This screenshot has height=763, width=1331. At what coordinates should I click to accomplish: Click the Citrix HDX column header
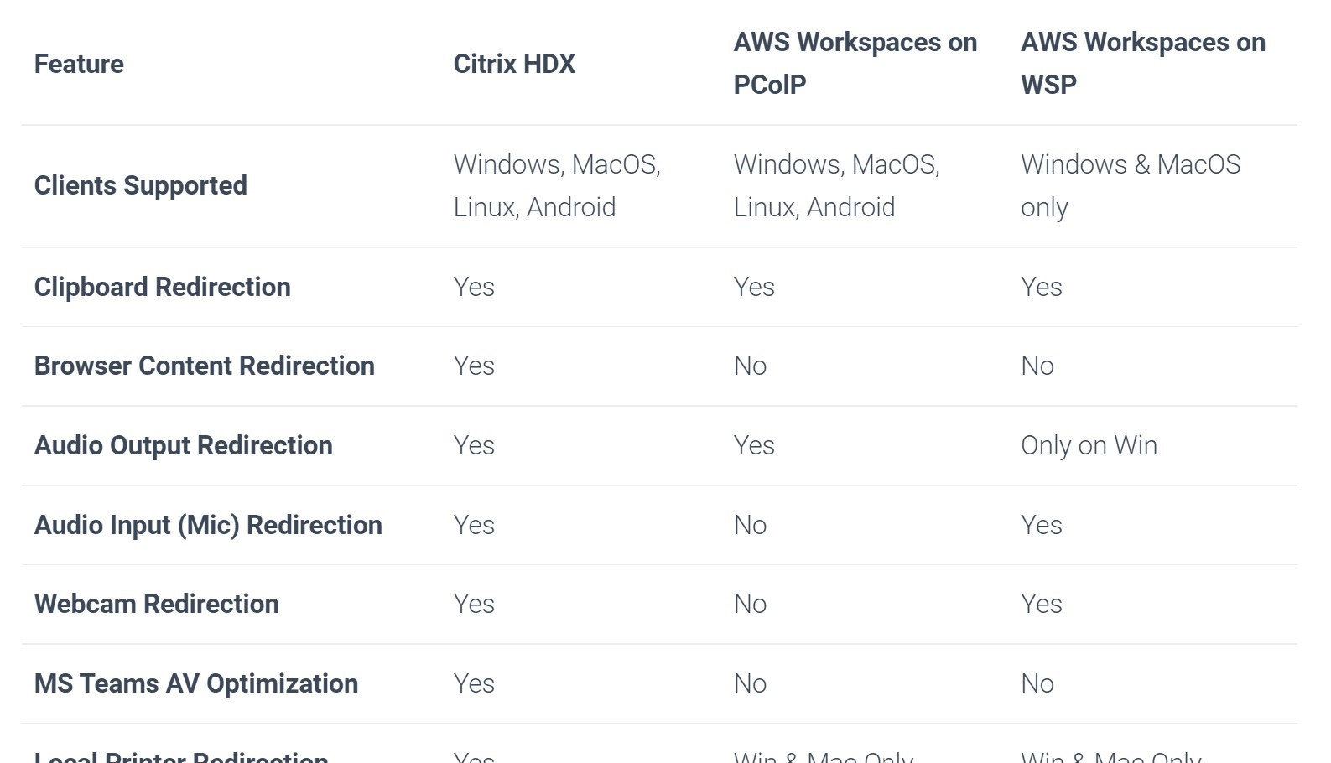click(x=513, y=64)
